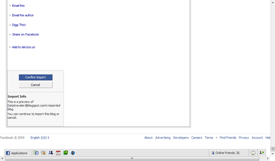This screenshot has height=161, width=275.
Task: Click the horizontal scrollbar right arrow
Action: [x=268, y=158]
